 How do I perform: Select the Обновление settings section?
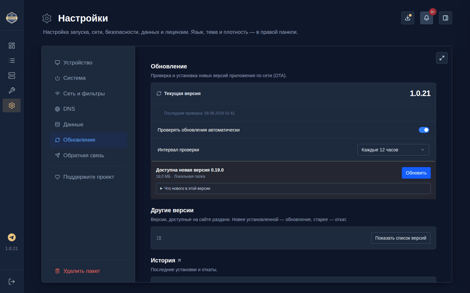coord(88,140)
